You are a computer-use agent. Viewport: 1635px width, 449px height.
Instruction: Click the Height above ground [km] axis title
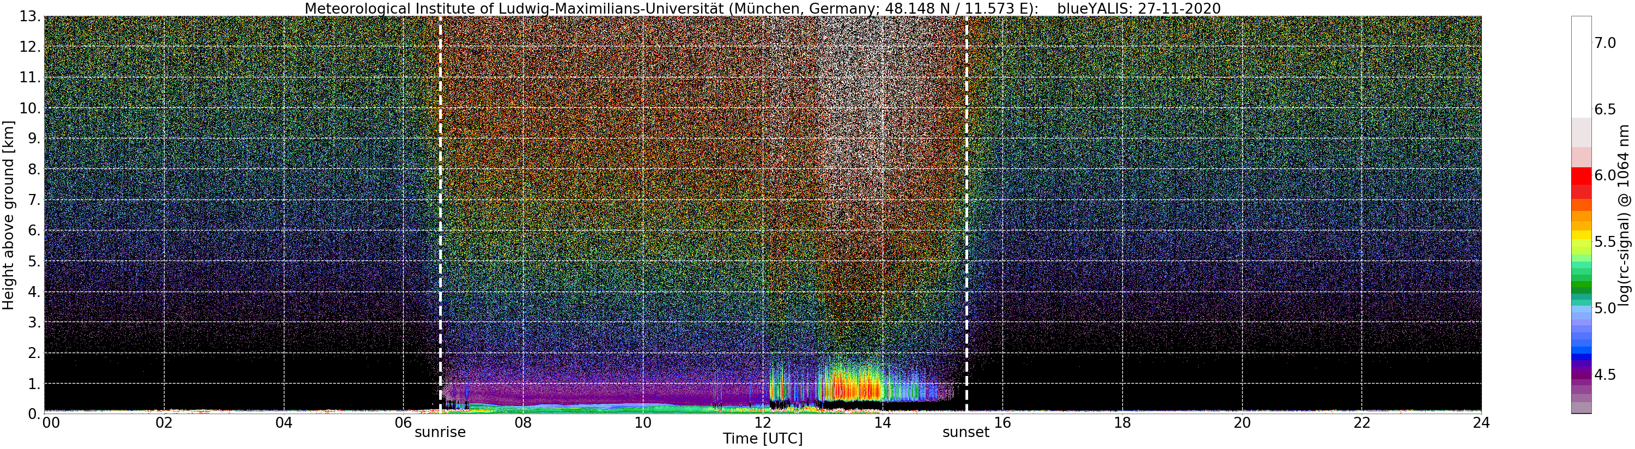[8, 215]
